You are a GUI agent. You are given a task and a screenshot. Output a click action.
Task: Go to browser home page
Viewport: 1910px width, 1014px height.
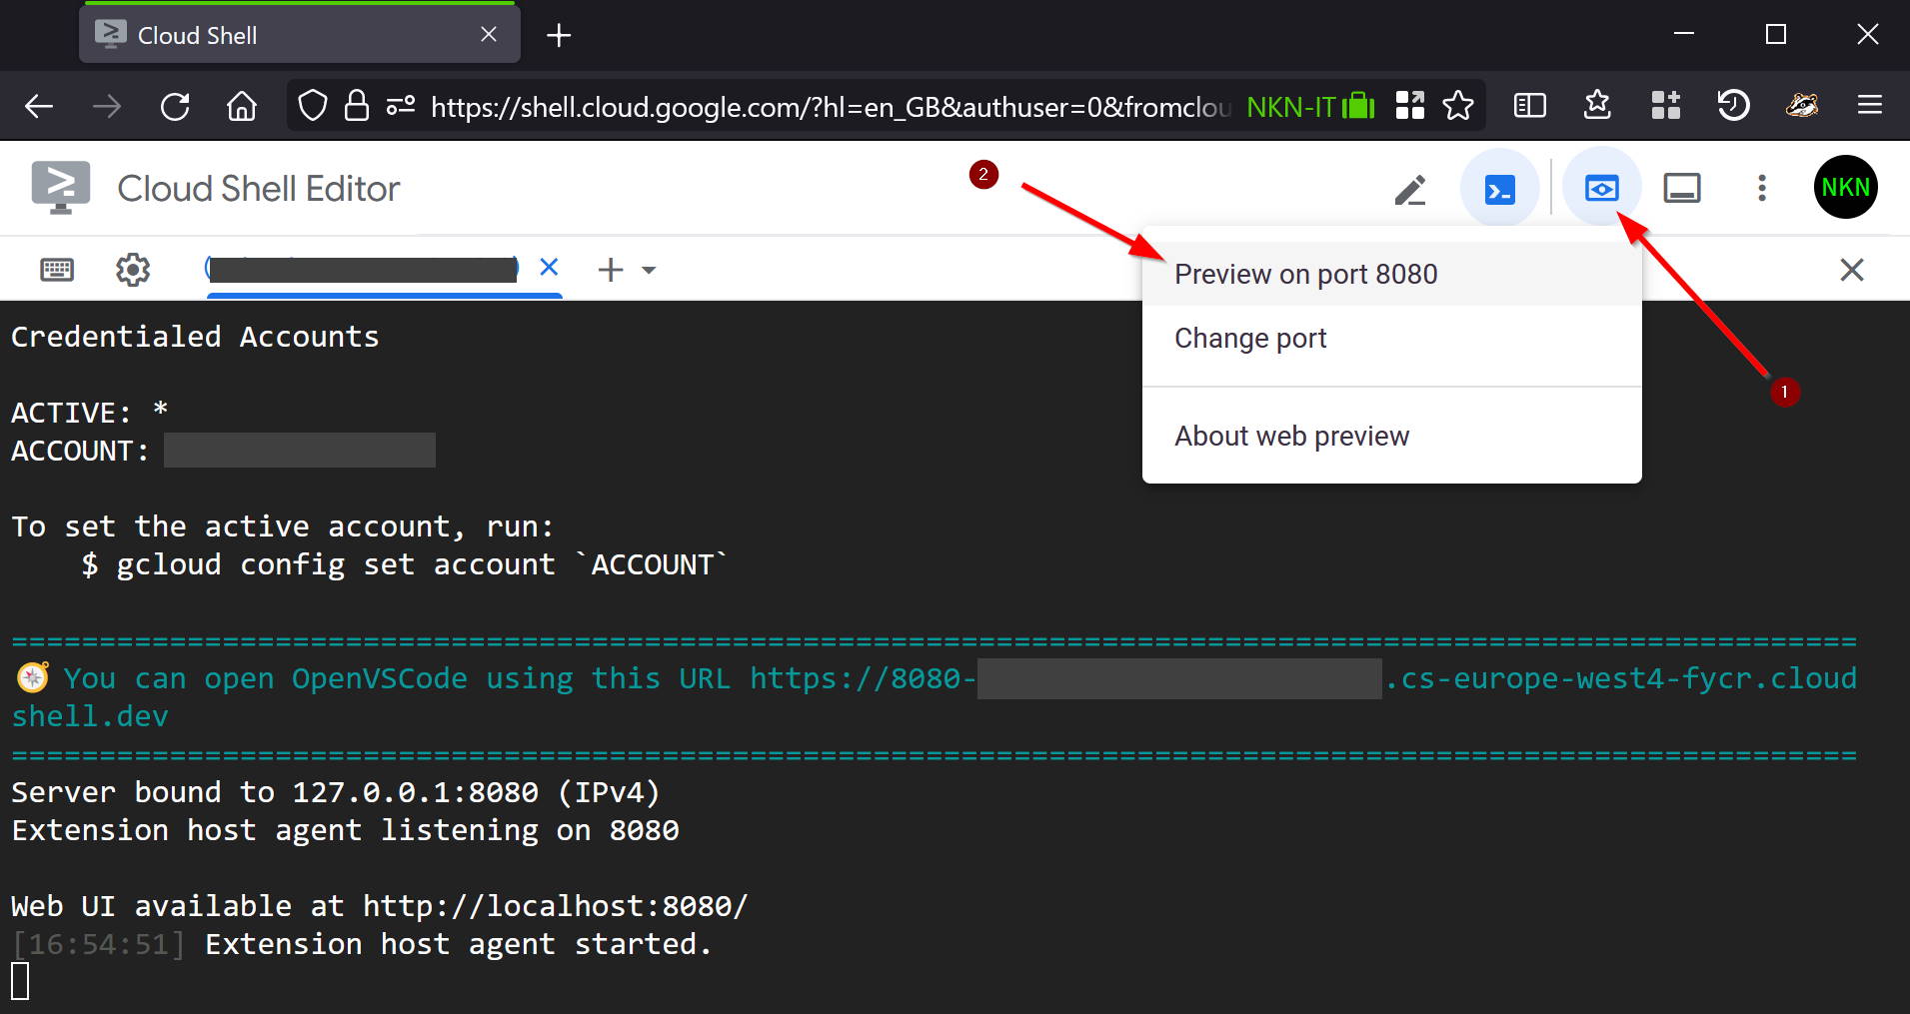tap(242, 106)
